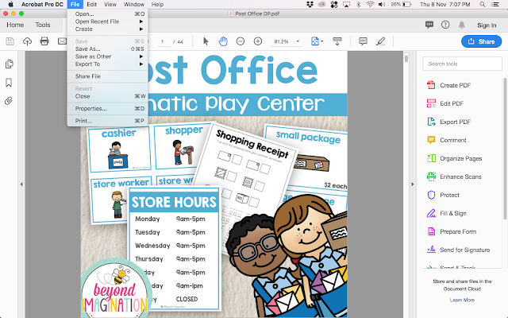Open the chat messages icon

429,25
